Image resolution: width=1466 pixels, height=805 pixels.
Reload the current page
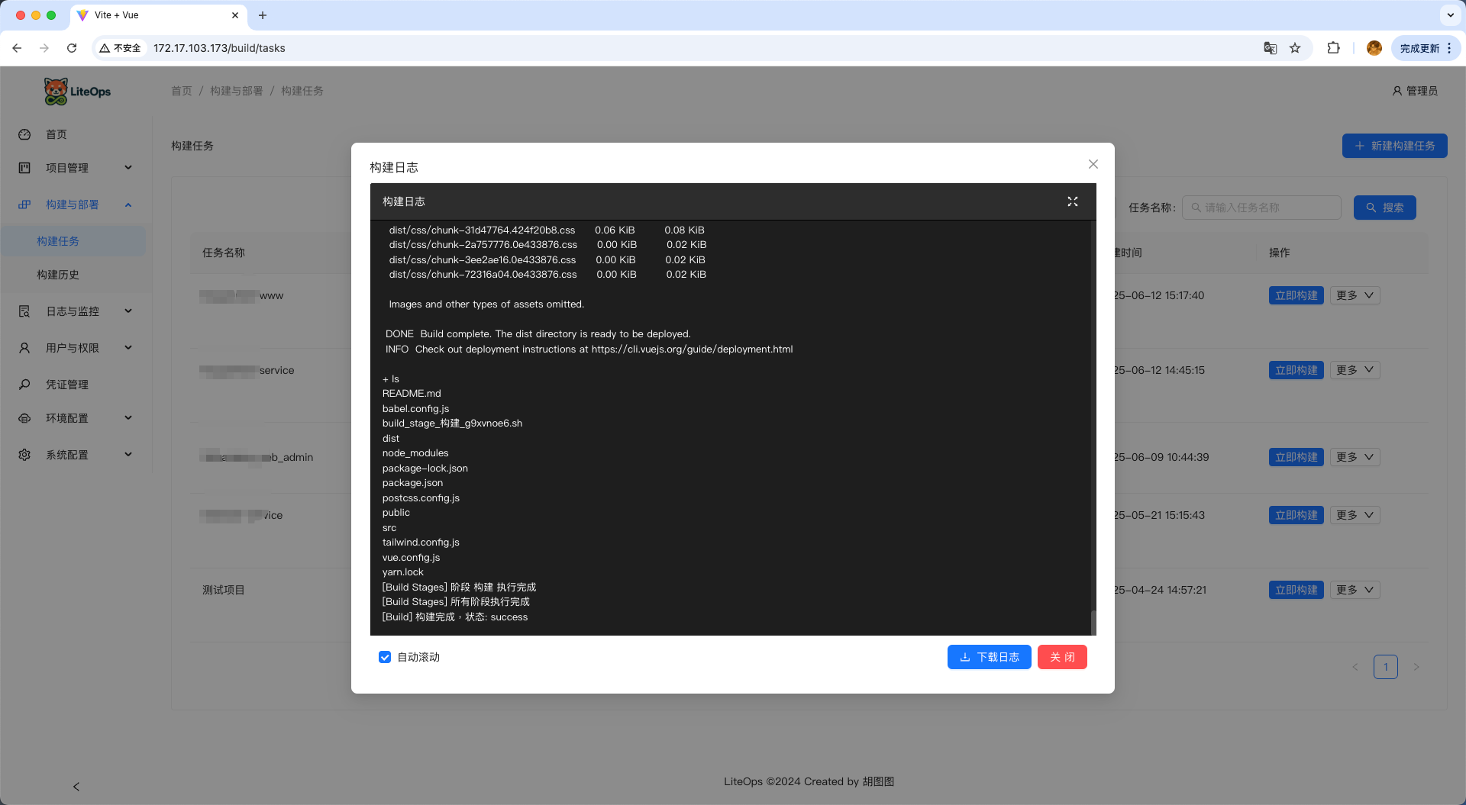click(x=72, y=48)
